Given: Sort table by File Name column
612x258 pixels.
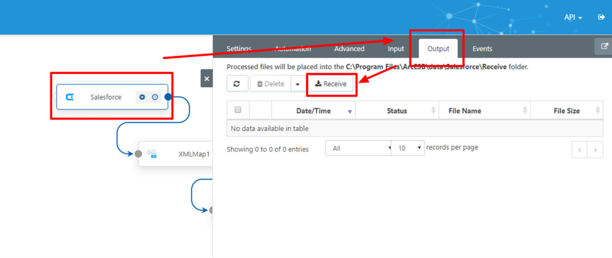Looking at the screenshot, I should [x=484, y=111].
